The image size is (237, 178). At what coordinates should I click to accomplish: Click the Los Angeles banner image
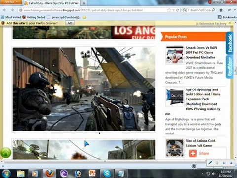pyautogui.click(x=84, y=32)
